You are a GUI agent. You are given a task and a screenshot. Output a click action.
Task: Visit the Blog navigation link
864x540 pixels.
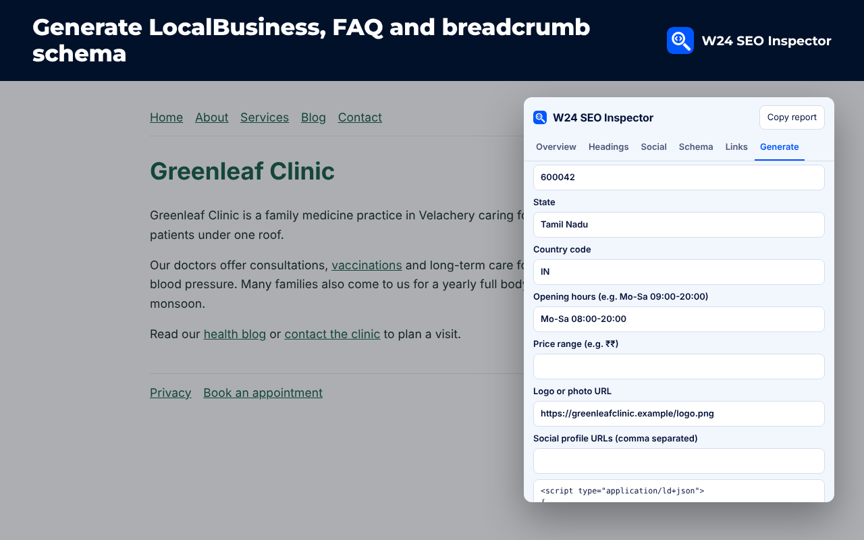[x=313, y=117]
